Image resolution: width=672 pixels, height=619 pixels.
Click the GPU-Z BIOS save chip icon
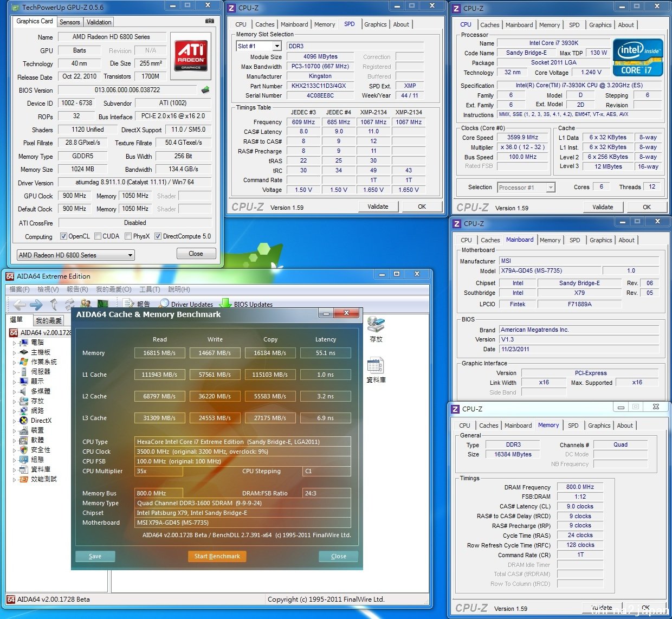tap(205, 90)
